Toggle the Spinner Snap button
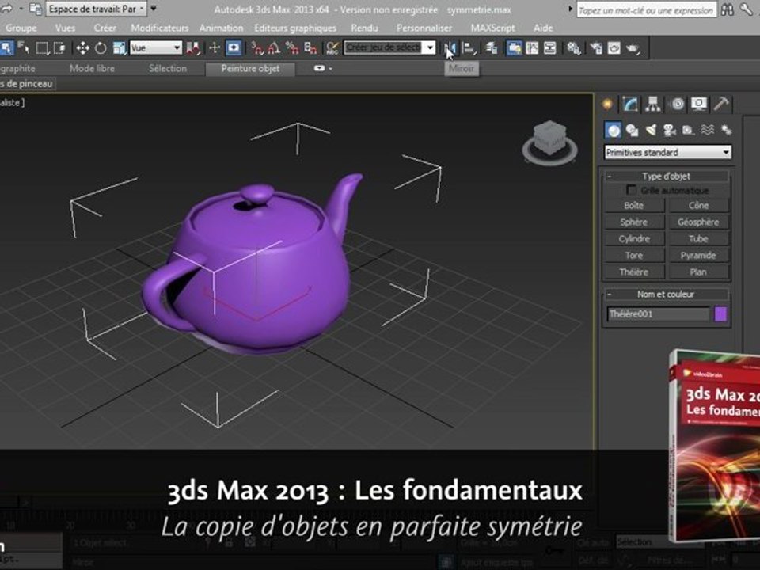760x570 pixels. pyautogui.click(x=310, y=48)
